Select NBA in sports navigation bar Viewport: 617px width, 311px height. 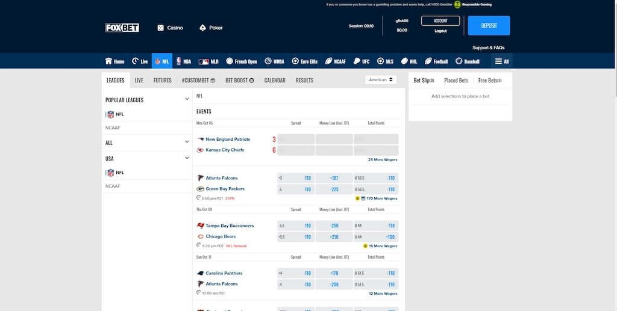click(184, 61)
